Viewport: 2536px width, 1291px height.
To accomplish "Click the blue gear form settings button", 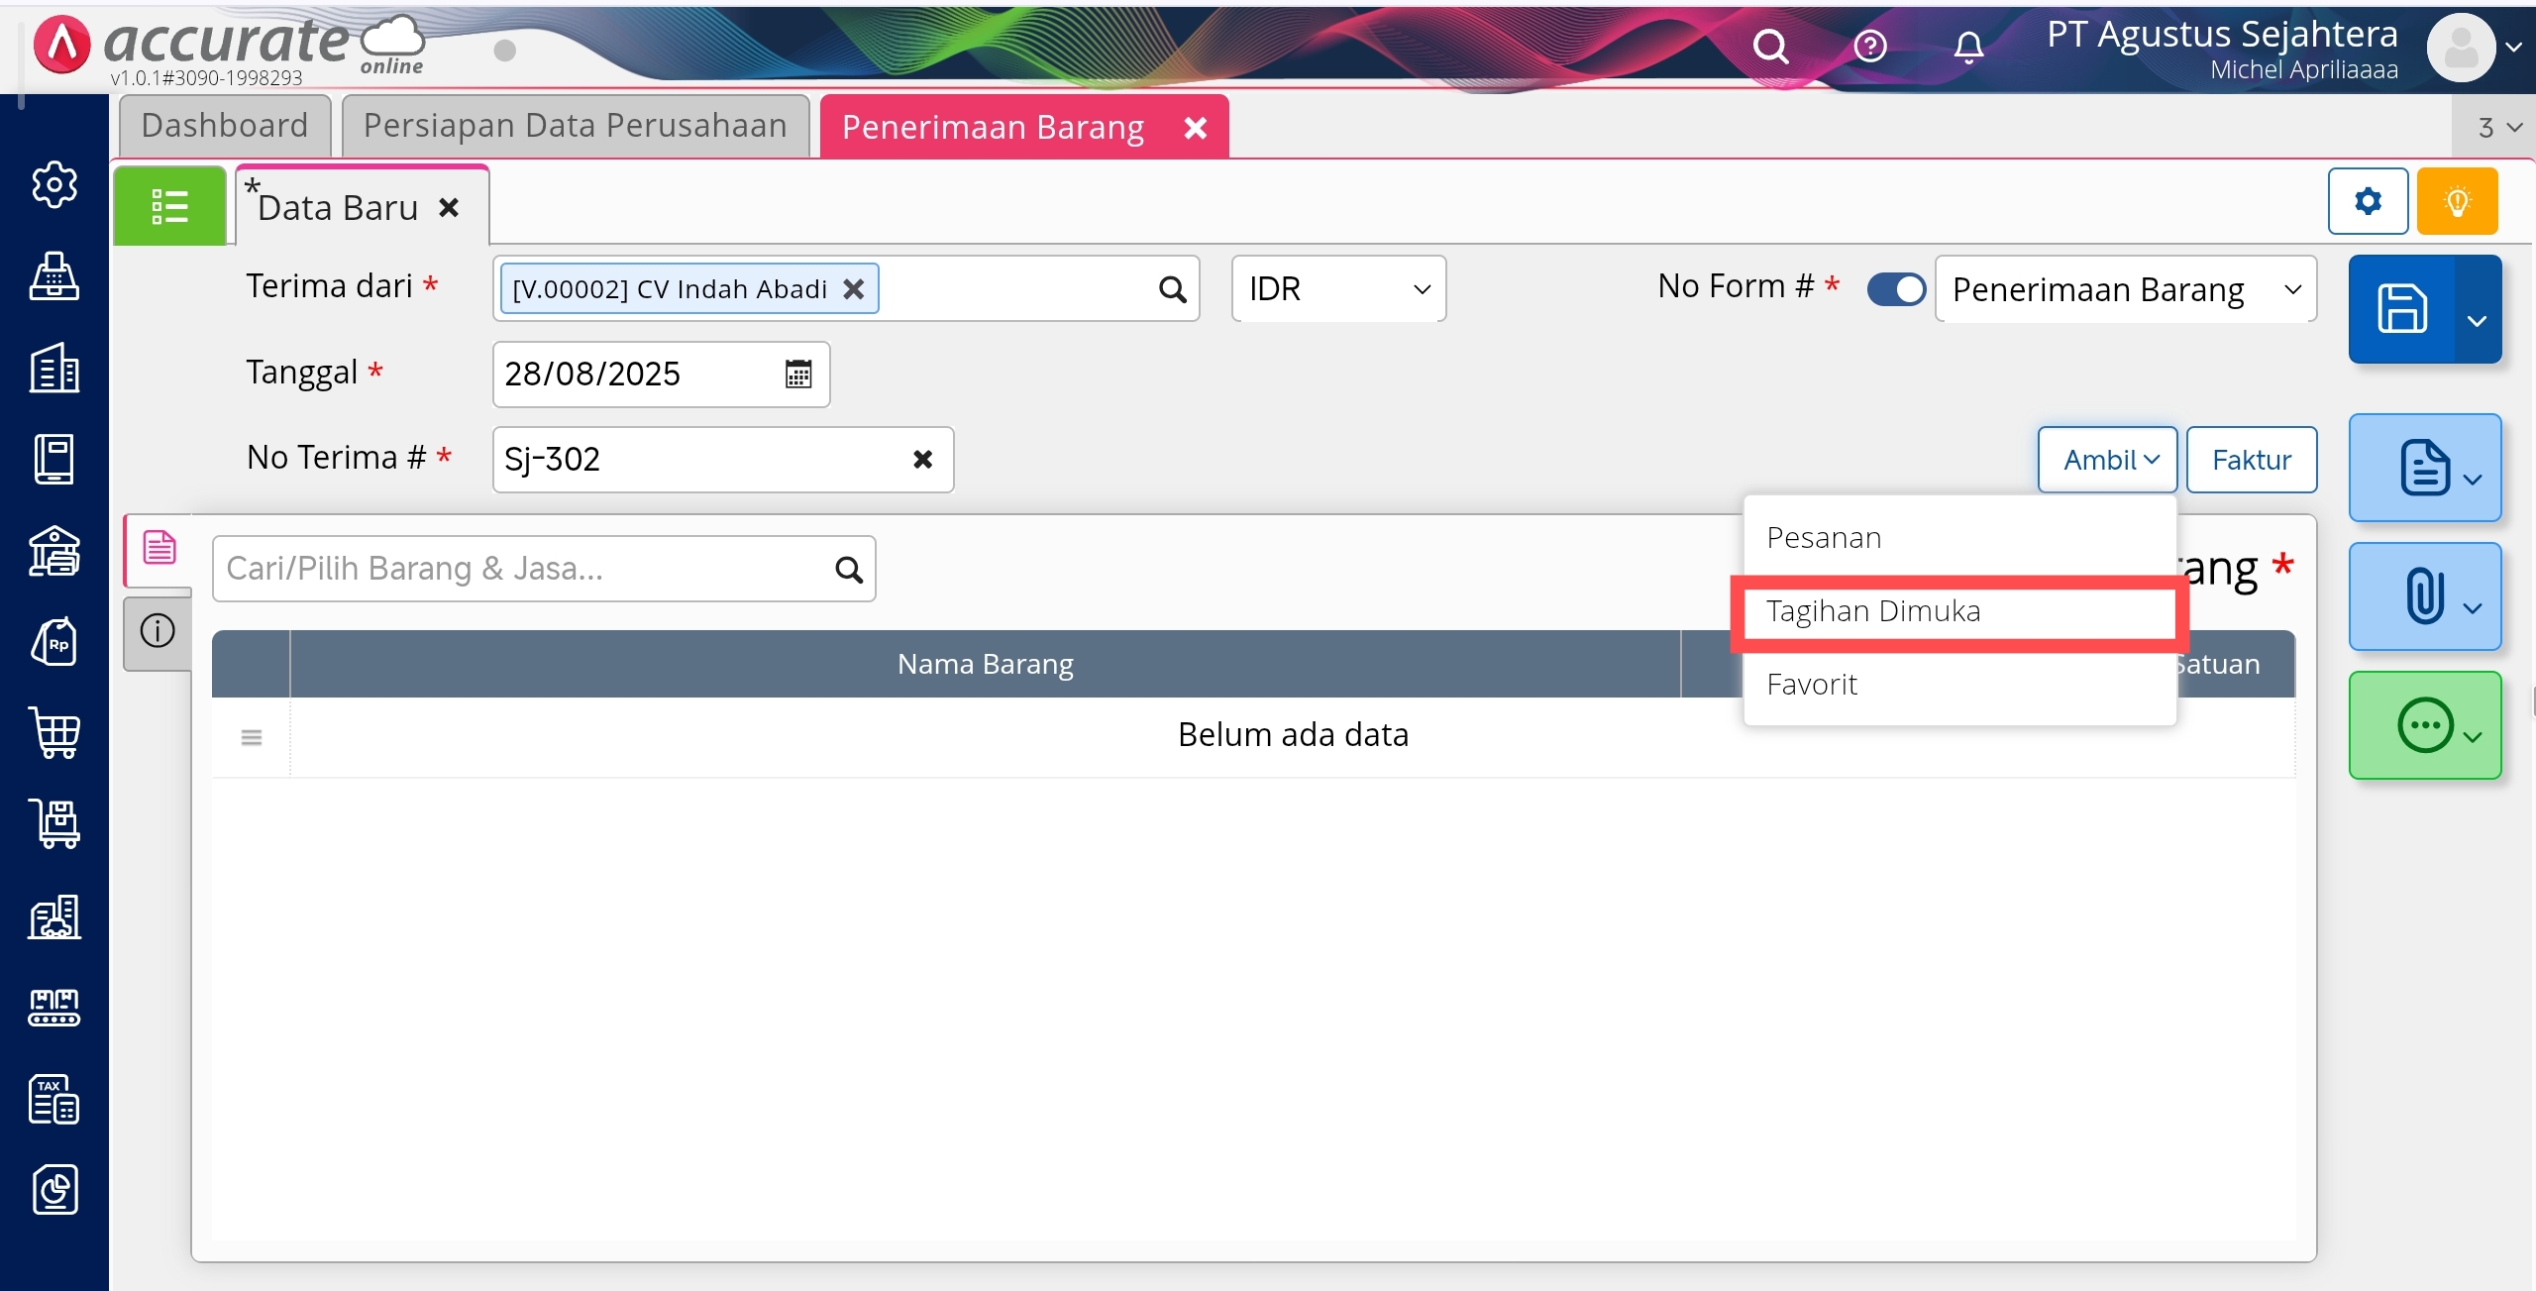I will click(2367, 202).
